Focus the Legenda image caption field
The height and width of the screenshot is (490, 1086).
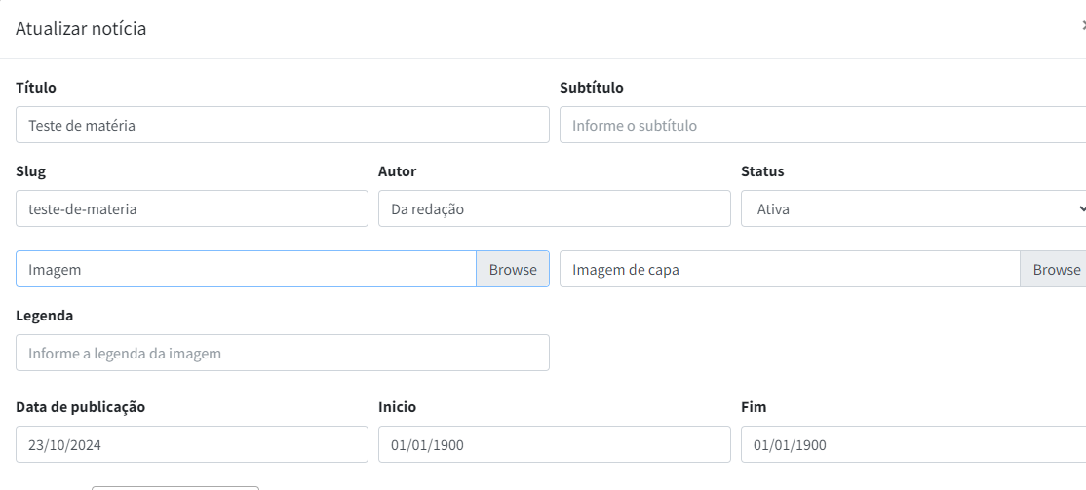282,353
